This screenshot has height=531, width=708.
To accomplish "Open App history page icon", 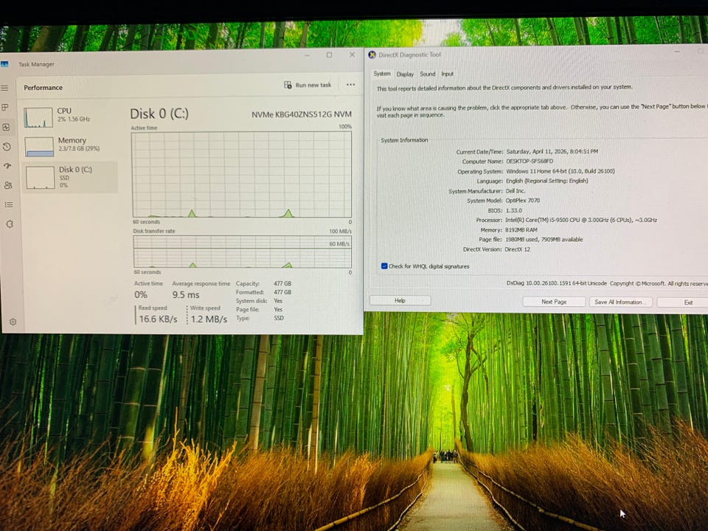I will click(7, 147).
